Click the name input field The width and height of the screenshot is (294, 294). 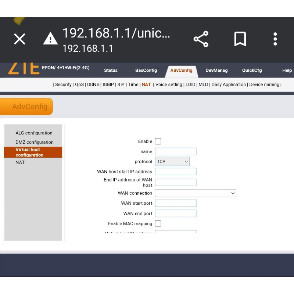tap(175, 151)
